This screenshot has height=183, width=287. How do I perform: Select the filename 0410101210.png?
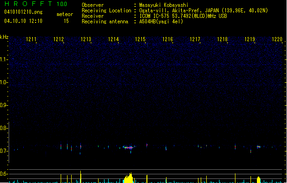(23, 12)
